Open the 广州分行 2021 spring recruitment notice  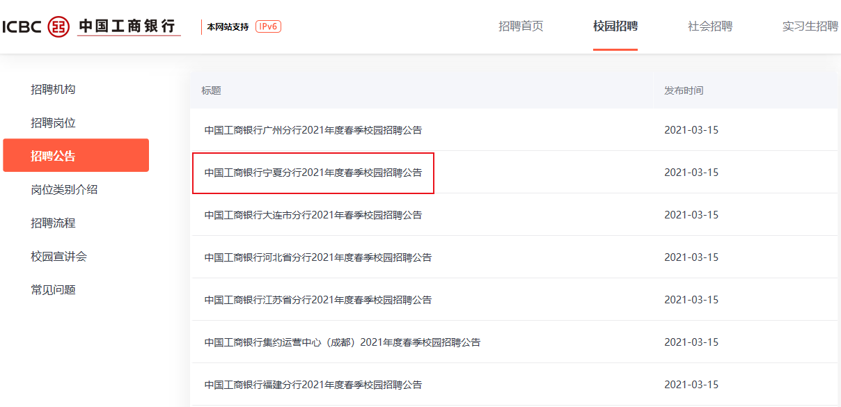[313, 130]
